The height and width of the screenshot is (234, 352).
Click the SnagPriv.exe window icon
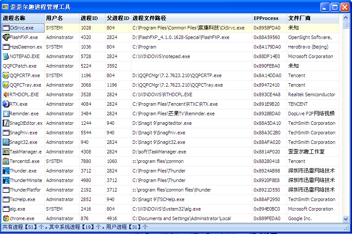point(6,133)
